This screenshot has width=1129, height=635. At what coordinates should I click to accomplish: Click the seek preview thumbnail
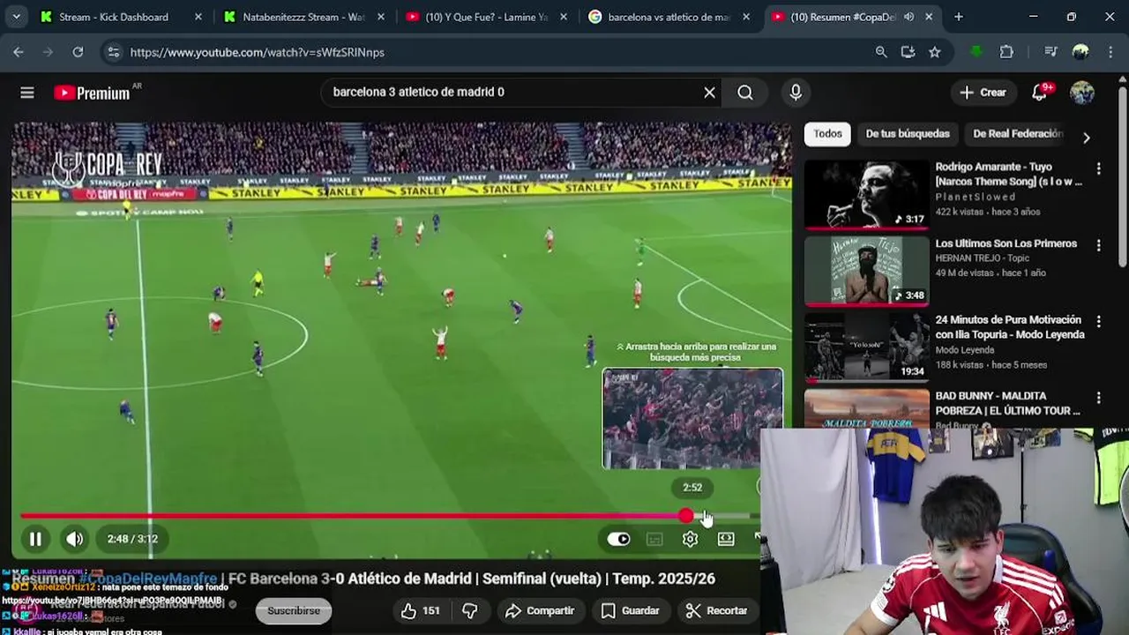(x=692, y=418)
